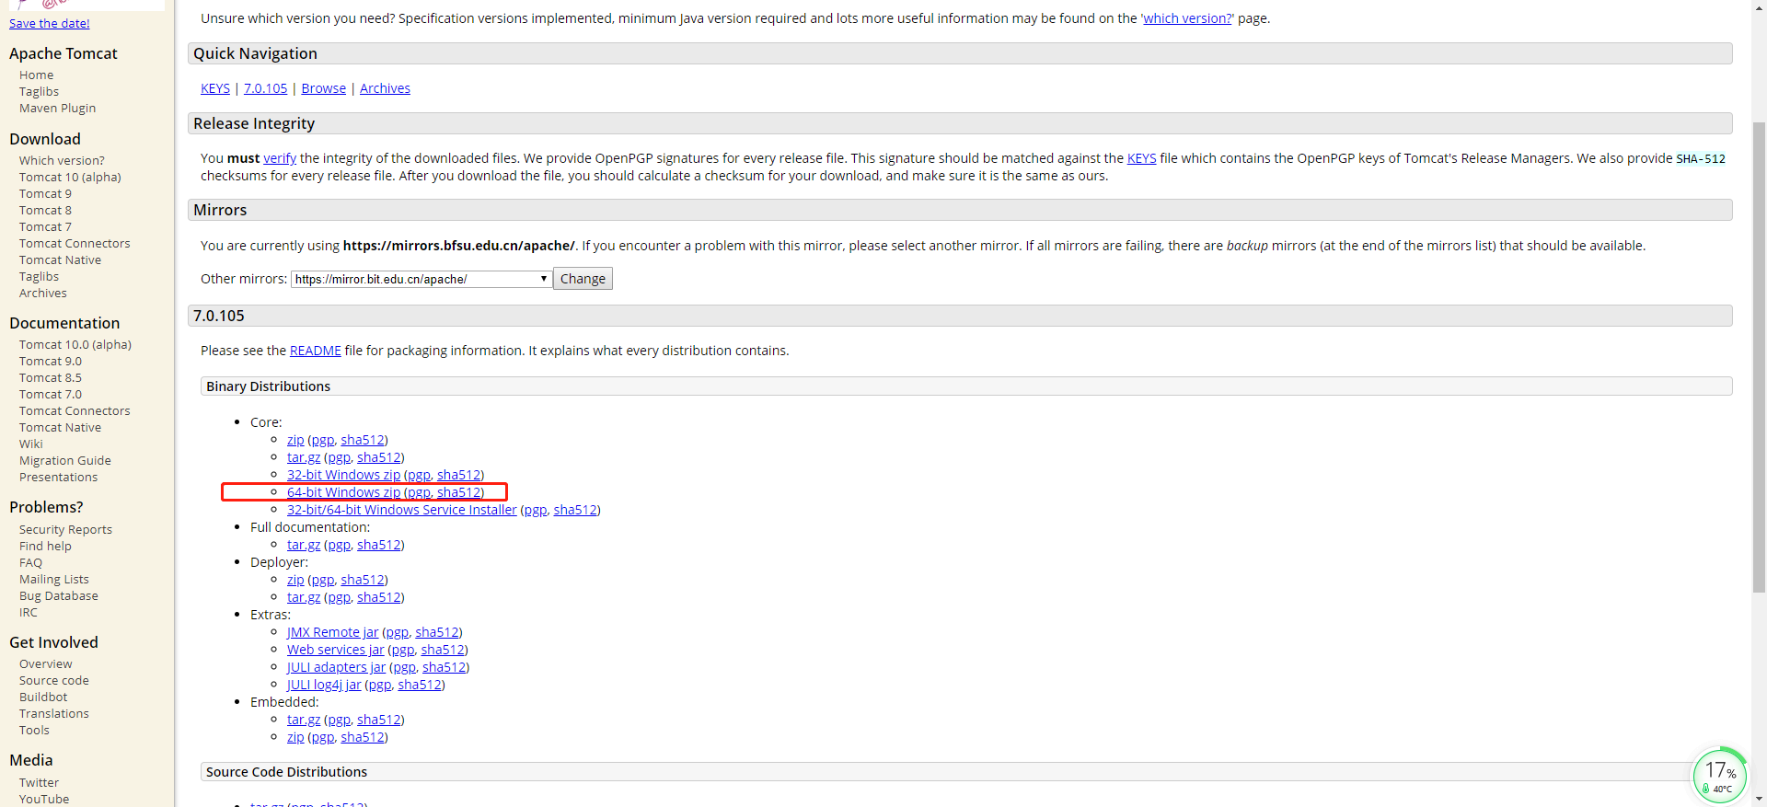Download the JMX Remote jar
This screenshot has width=1767, height=807.
332,632
